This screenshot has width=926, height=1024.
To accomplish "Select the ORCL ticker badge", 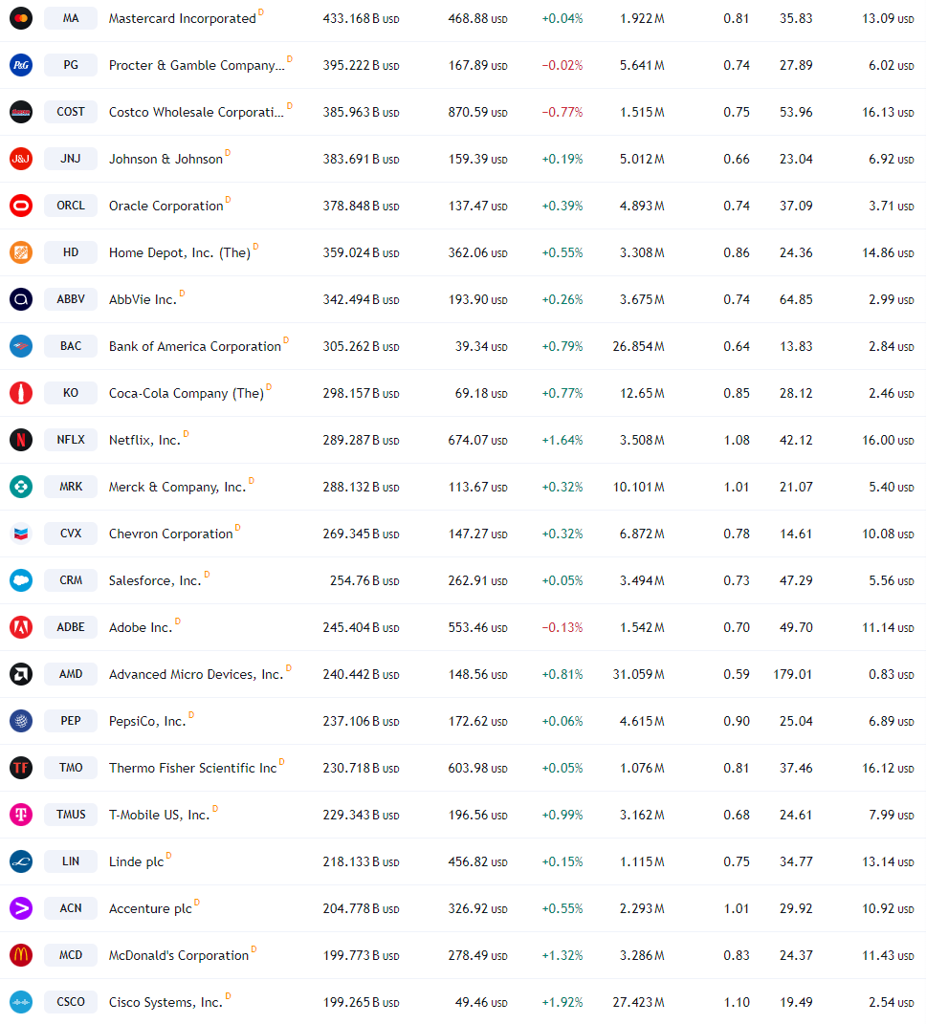I will tap(71, 206).
